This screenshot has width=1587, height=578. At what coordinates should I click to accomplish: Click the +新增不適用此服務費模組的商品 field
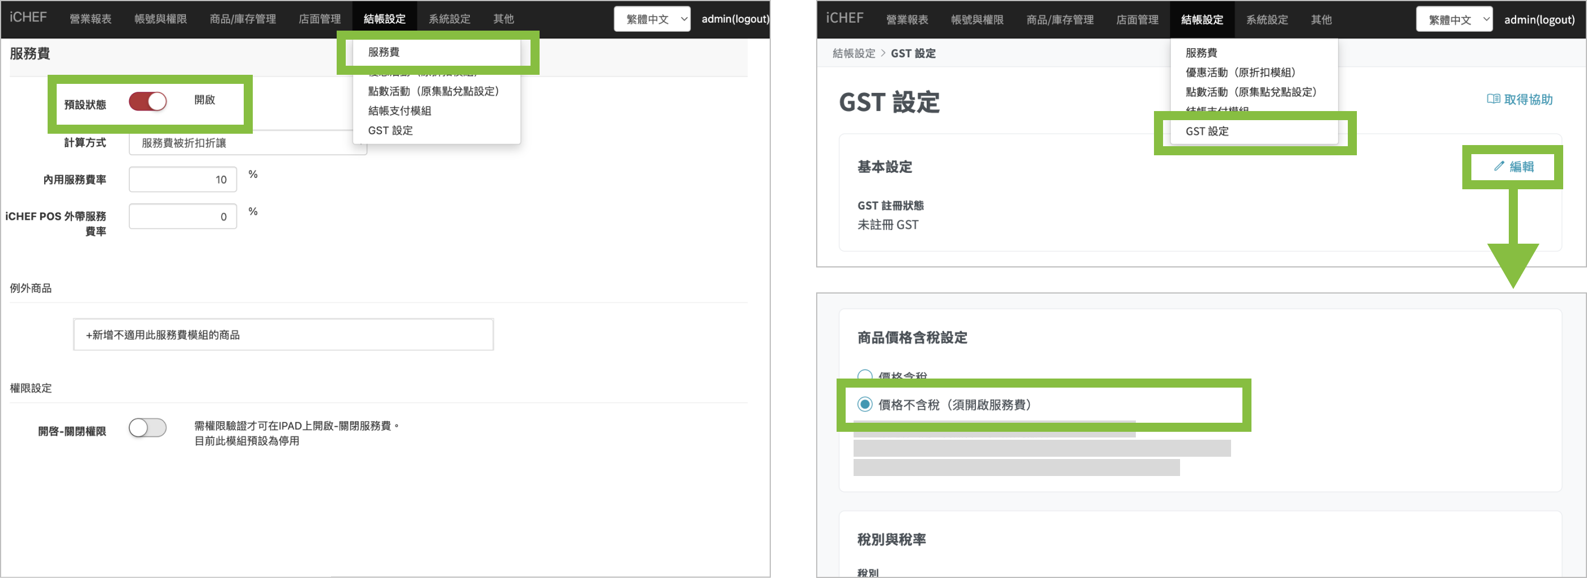tap(283, 335)
